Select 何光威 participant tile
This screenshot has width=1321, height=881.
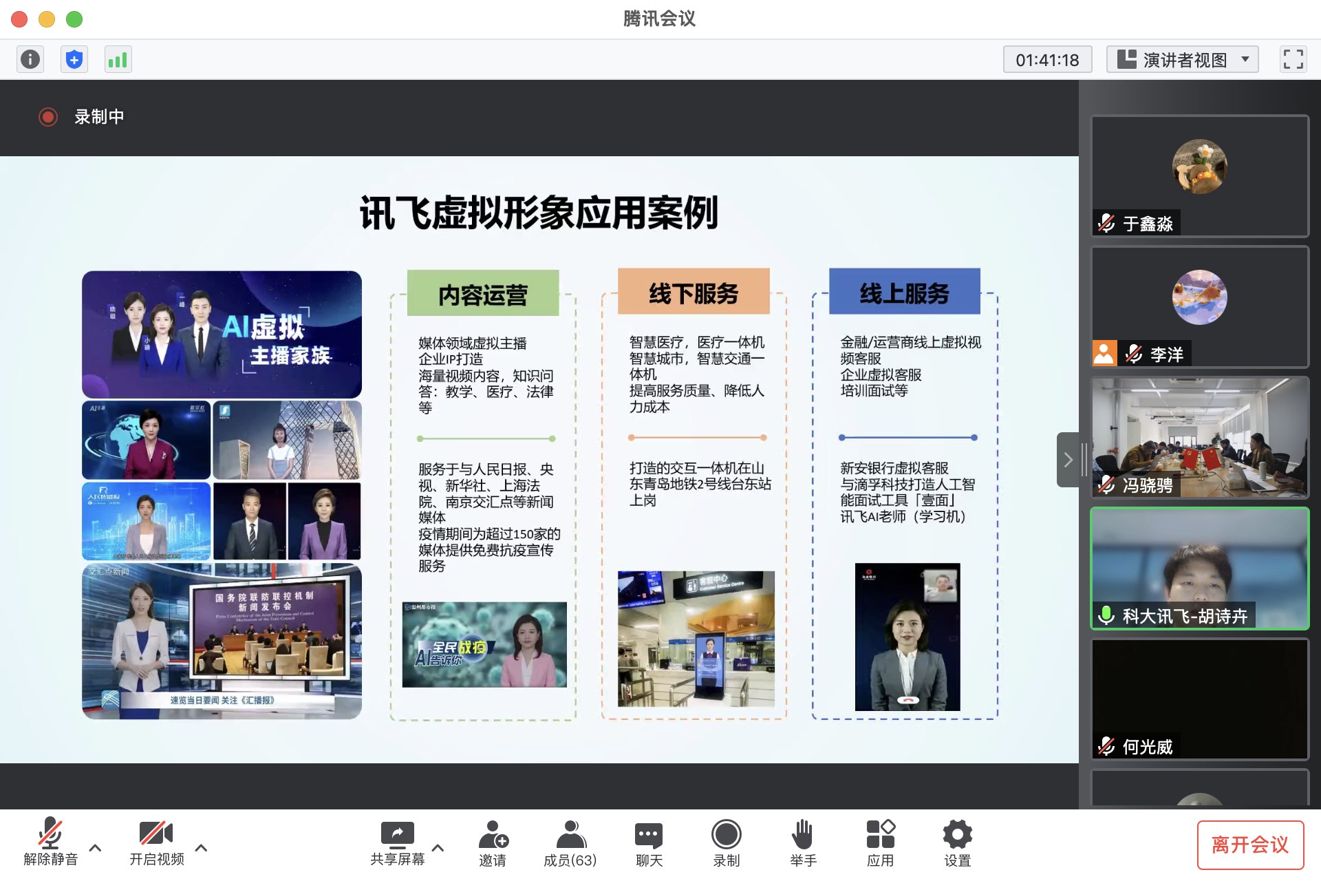point(1199,699)
